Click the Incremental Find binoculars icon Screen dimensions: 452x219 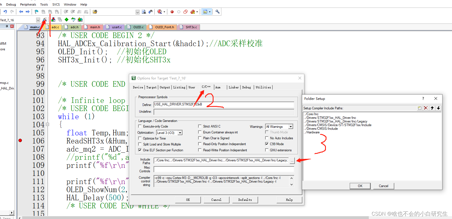pos(150,12)
